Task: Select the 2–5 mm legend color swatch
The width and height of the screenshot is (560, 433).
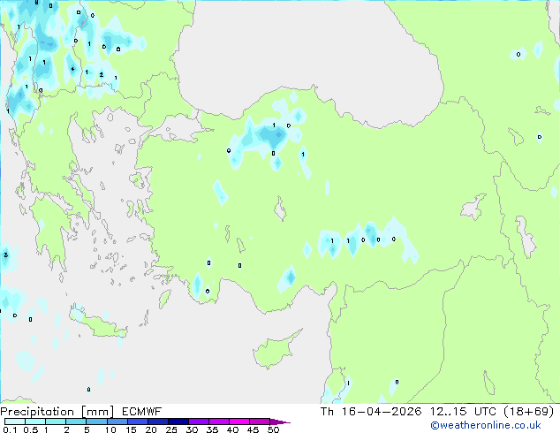Action: [x=76, y=422]
